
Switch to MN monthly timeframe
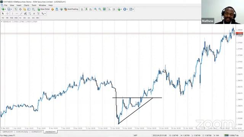coord(37,18)
